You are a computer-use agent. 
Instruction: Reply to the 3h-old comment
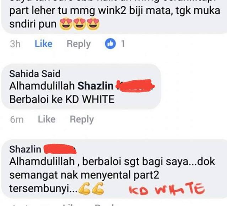(x=79, y=44)
